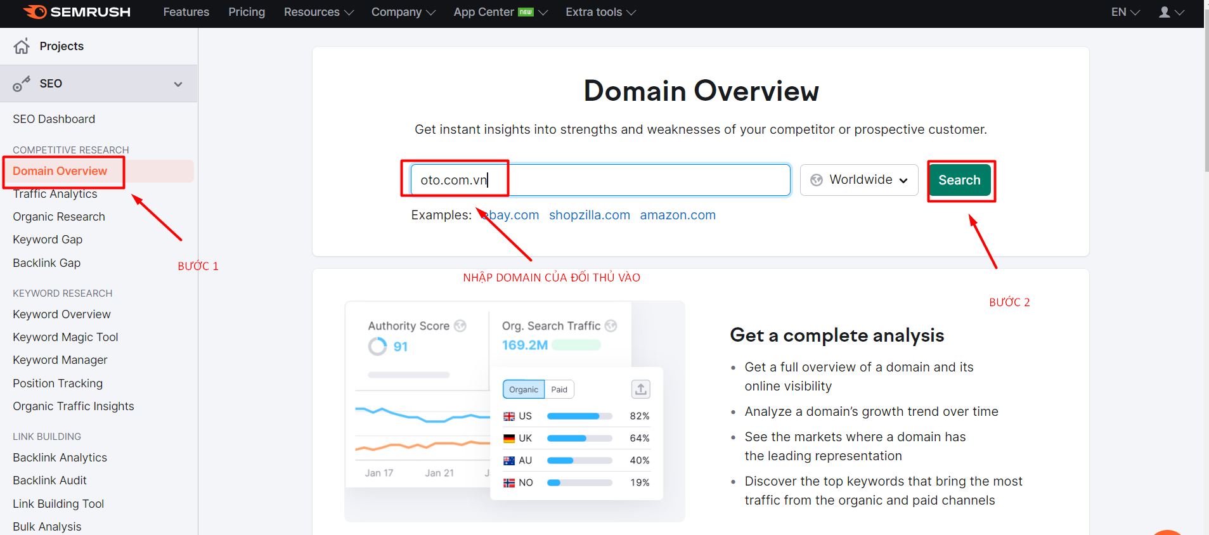Click the globe icon beside Org. Search Traffic
The width and height of the screenshot is (1209, 535).
[x=611, y=326]
